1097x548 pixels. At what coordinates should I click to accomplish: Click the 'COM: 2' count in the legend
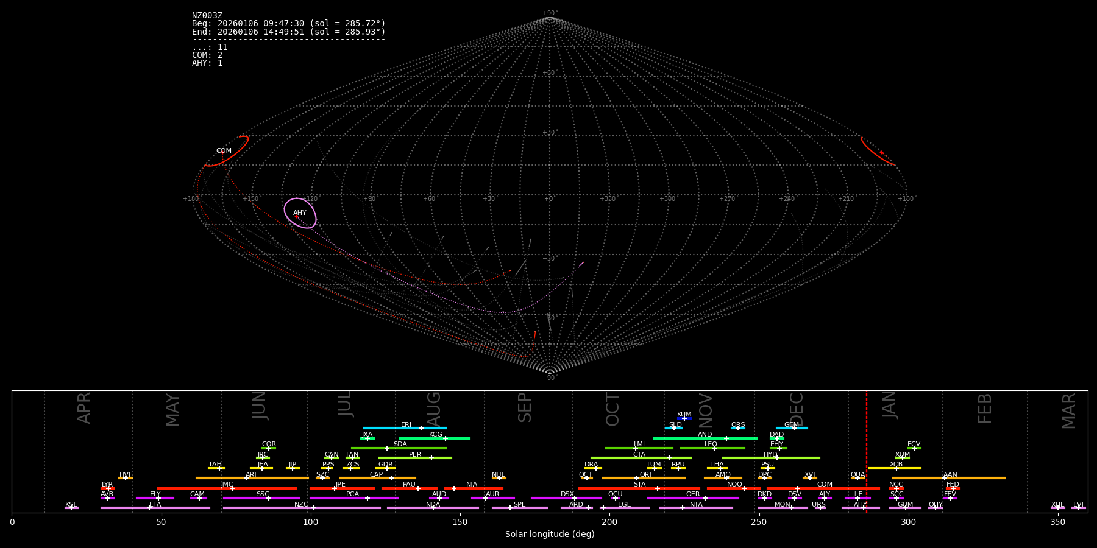(207, 55)
